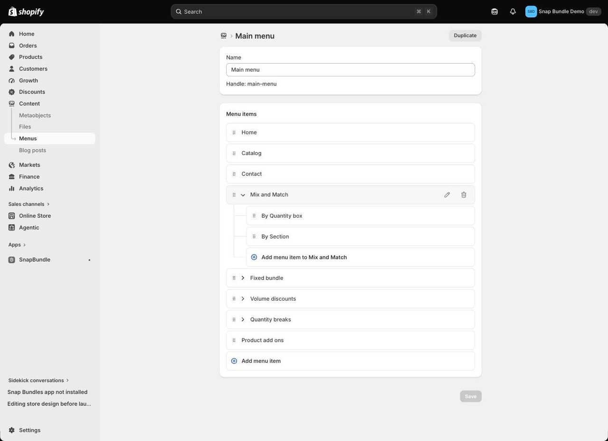Click the top Search bar
Screen dimensions: 608x441
pos(304,11)
